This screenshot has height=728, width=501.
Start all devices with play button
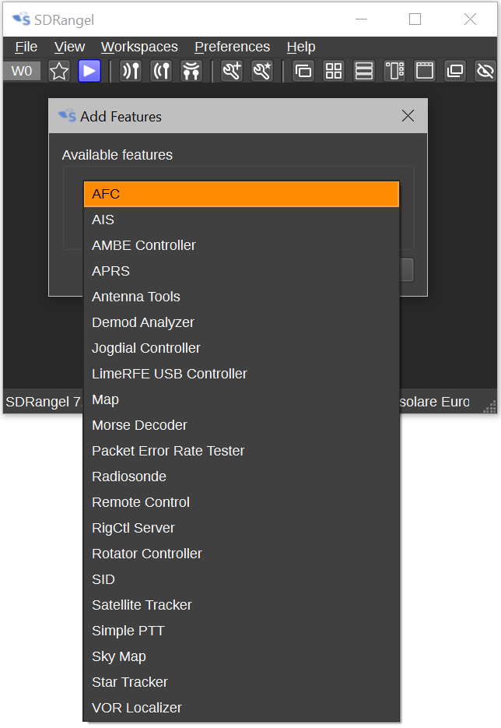89,71
